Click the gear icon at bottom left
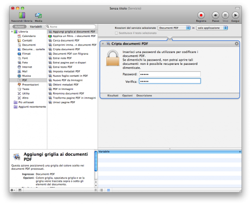 point(13,190)
